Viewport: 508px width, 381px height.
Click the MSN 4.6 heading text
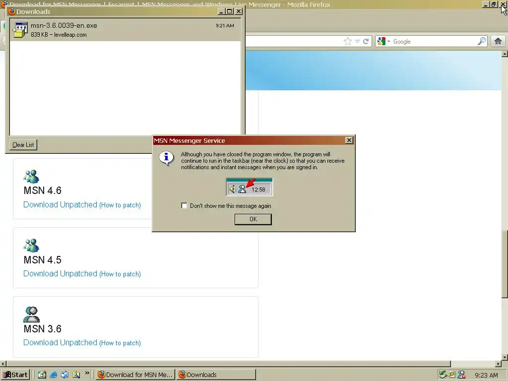43,190
